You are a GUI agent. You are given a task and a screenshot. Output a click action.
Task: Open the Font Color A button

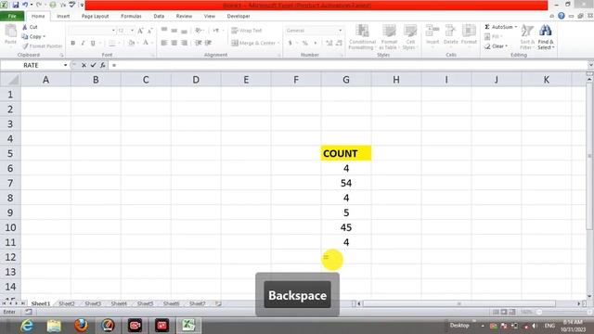pos(146,44)
